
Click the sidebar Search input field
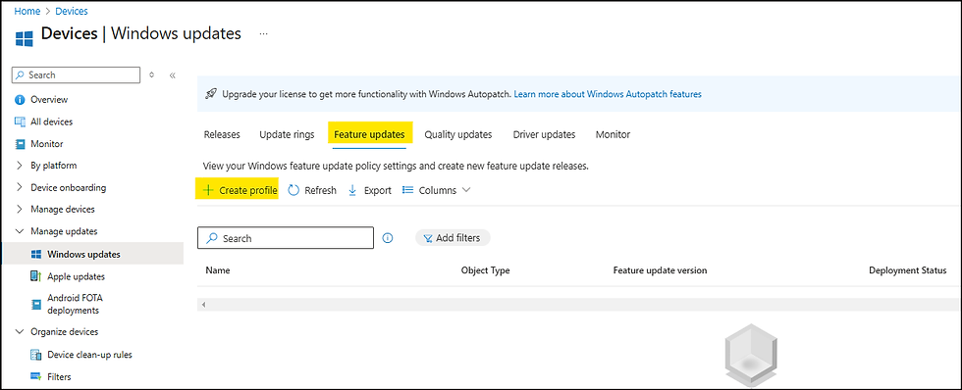pyautogui.click(x=77, y=75)
